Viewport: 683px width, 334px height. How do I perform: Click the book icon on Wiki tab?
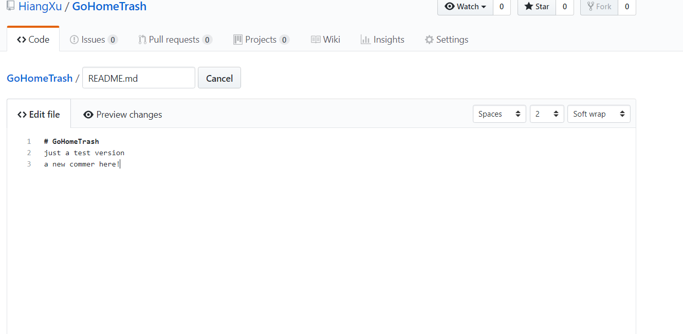316,40
